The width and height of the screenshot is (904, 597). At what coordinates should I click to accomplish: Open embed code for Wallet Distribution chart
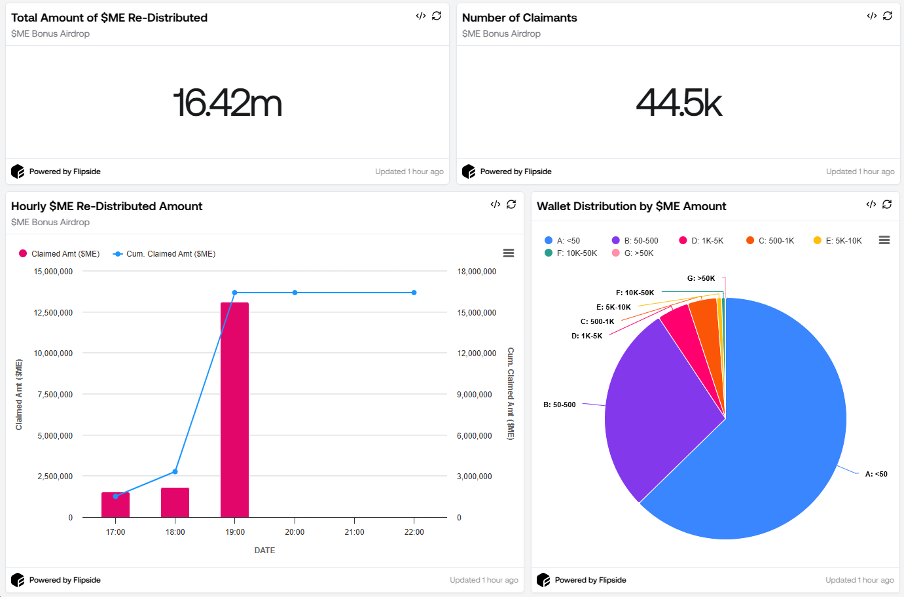(x=871, y=204)
